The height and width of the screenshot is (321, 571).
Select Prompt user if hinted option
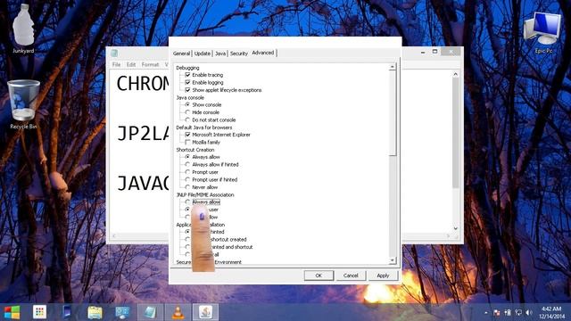click(187, 179)
